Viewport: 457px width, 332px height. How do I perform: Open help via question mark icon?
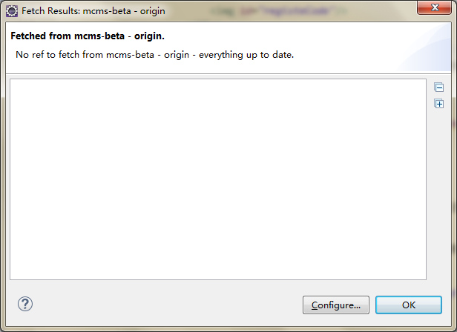[x=25, y=304]
